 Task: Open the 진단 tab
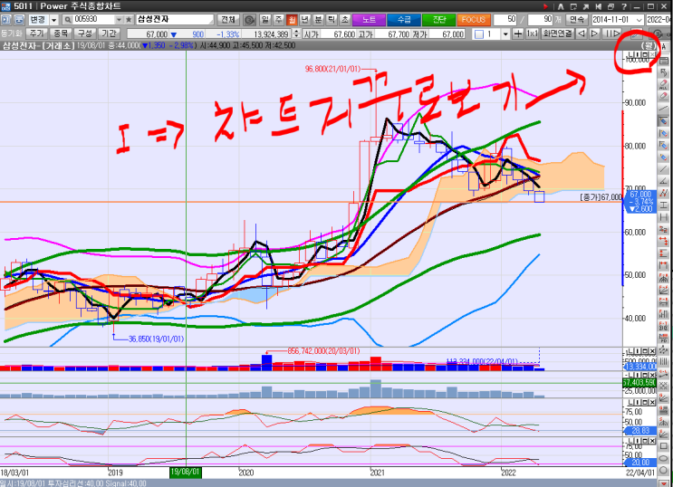coord(438,20)
